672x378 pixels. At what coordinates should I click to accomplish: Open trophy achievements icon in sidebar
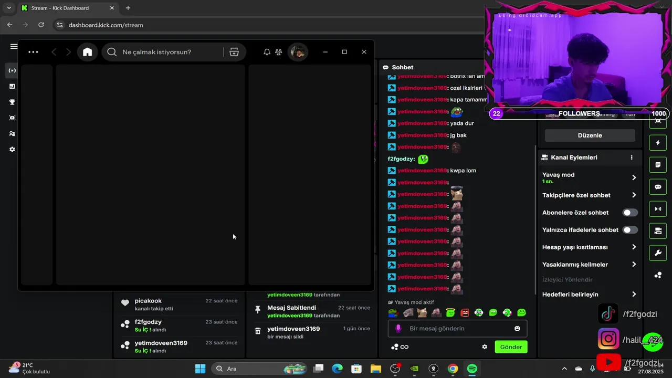tap(12, 102)
